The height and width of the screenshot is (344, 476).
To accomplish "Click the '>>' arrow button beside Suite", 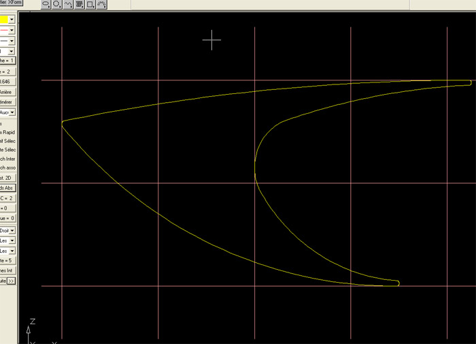I will (x=12, y=281).
